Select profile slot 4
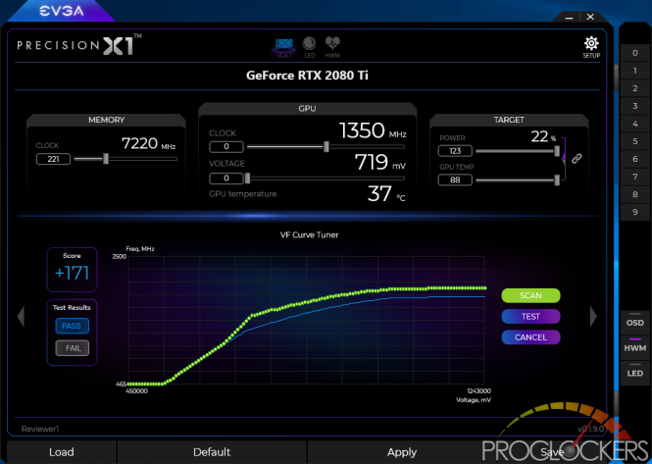 coord(635,124)
